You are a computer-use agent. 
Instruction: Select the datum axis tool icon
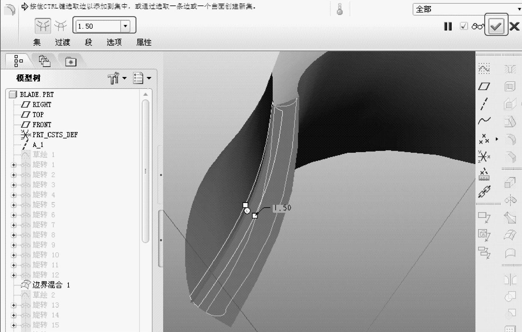click(484, 104)
